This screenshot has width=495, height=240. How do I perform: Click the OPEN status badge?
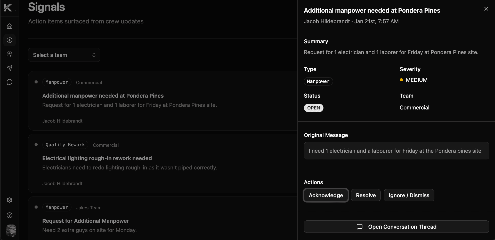[x=313, y=108]
